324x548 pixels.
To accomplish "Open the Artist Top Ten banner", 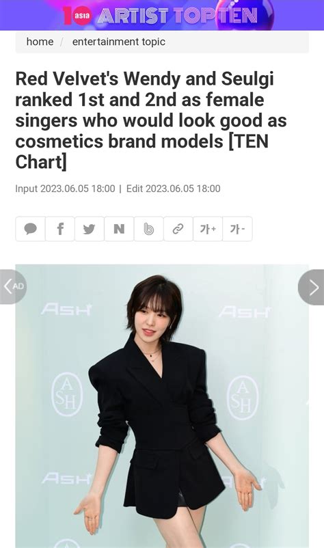I will pyautogui.click(x=162, y=15).
